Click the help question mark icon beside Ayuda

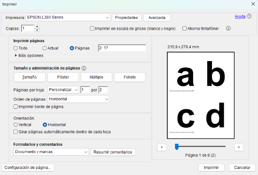tap(249, 16)
